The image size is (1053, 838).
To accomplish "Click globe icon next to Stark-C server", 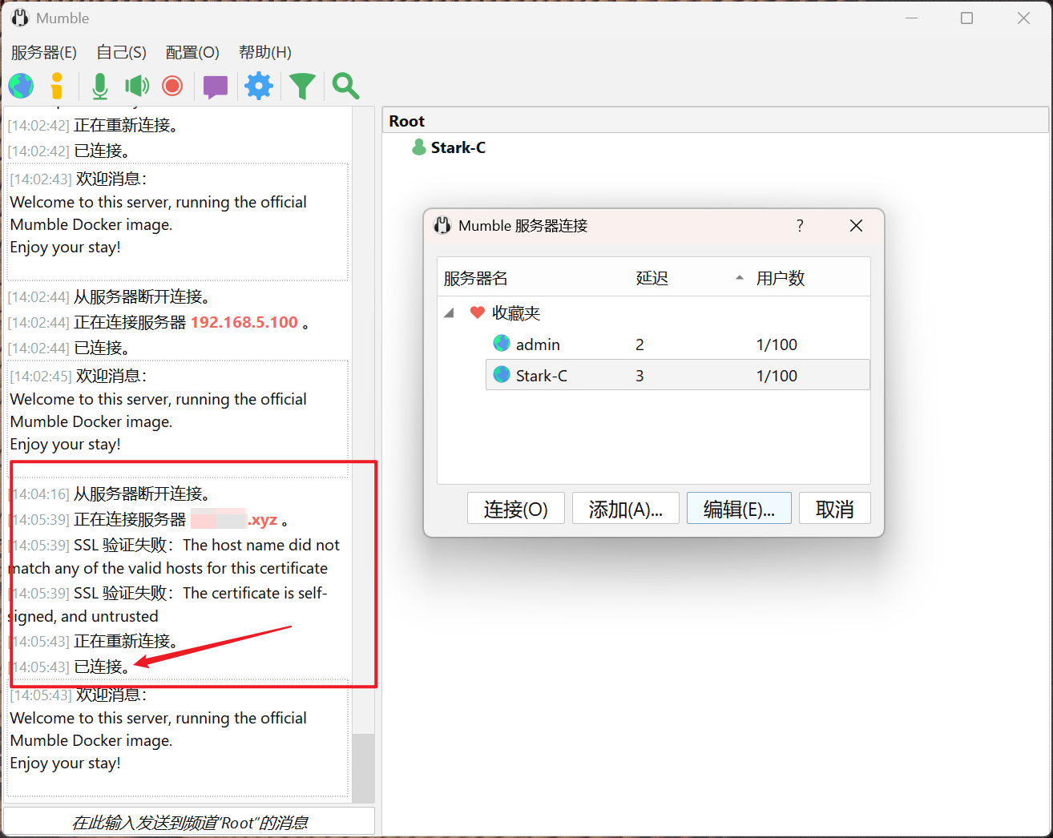I will point(502,374).
